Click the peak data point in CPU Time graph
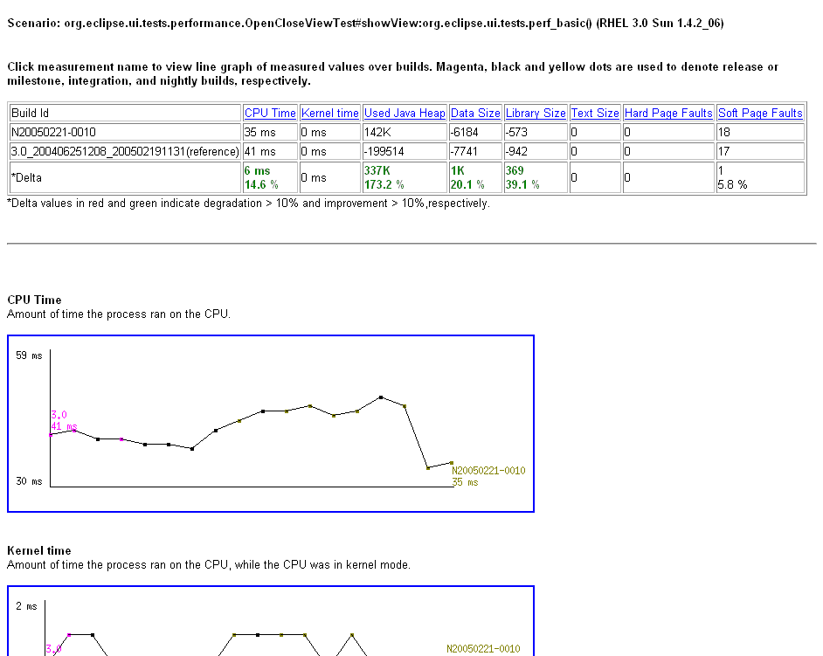Screen dimensions: 823x656 pos(381,397)
